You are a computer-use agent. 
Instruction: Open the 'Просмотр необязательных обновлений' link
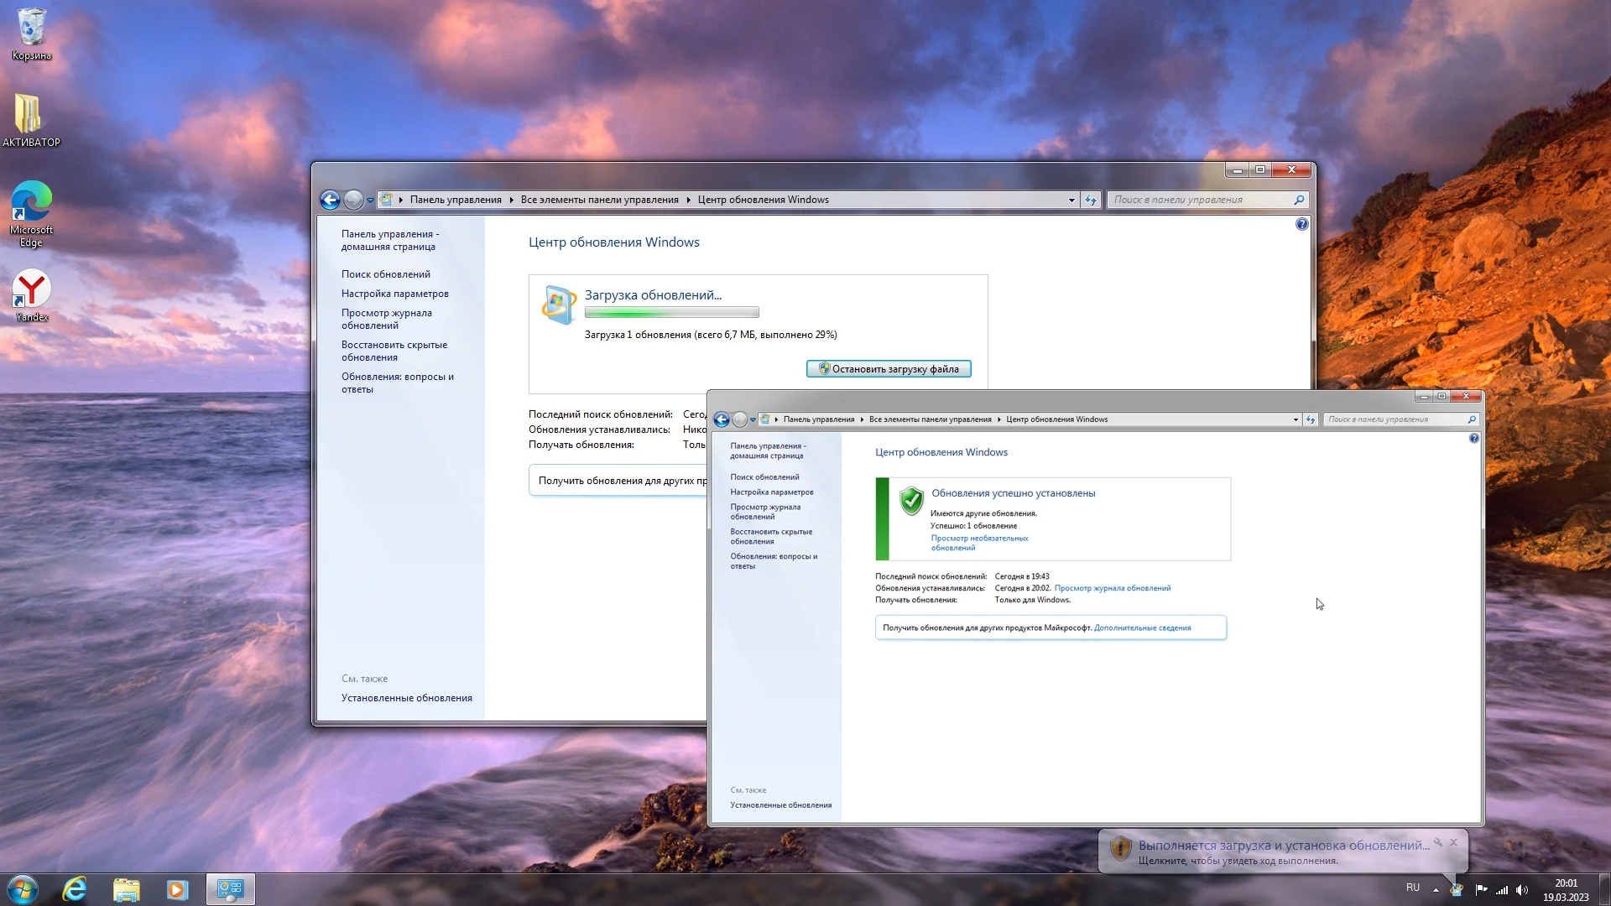(978, 543)
